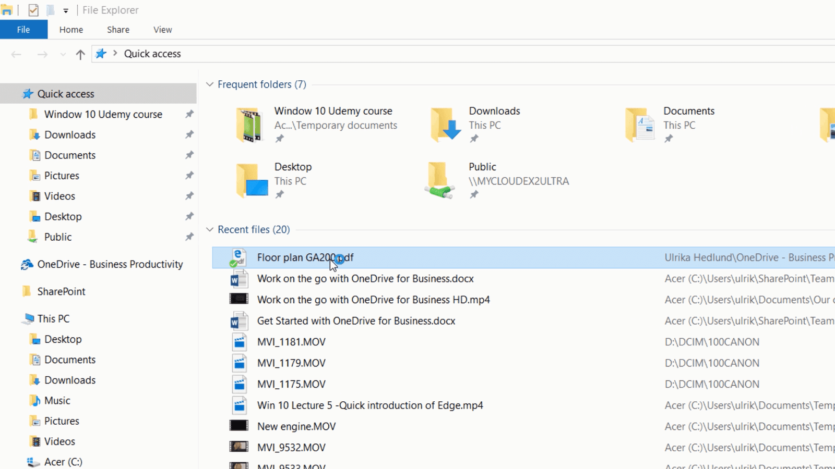Open the File menu tab
This screenshot has width=835, height=469.
[x=23, y=30]
